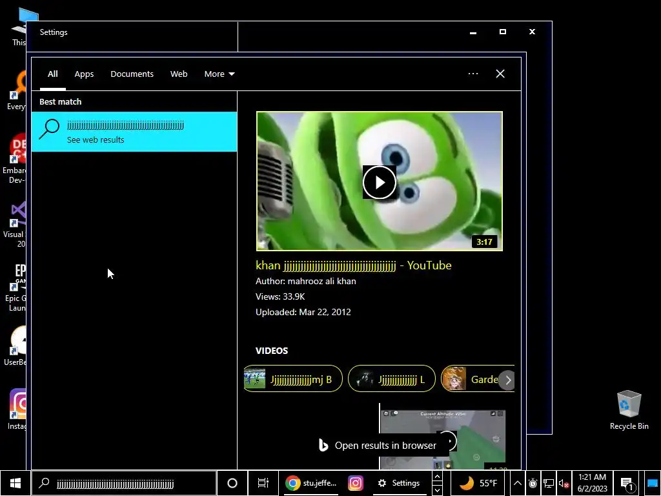Open Cortana circle icon on taskbar
This screenshot has height=496, width=661.
(x=232, y=483)
